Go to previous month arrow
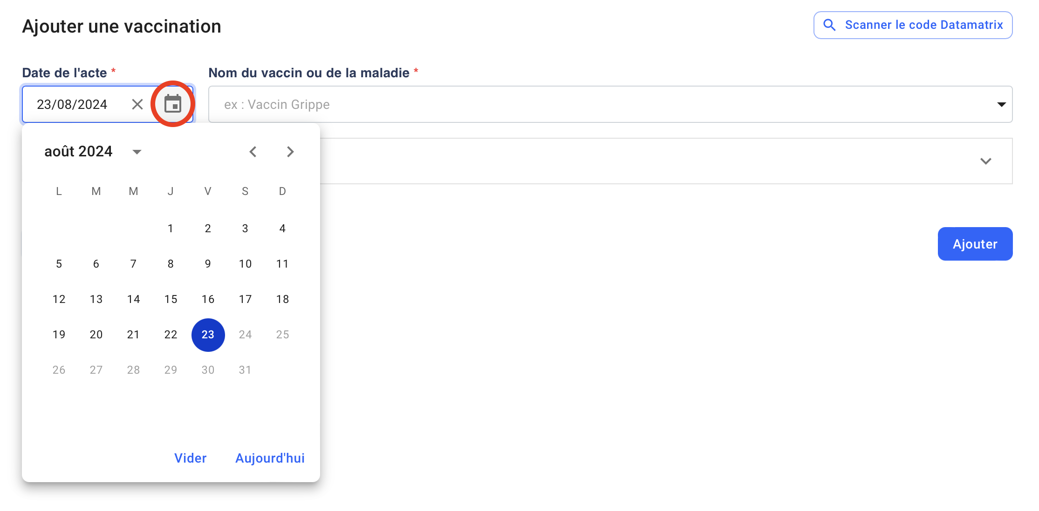The height and width of the screenshot is (511, 1039). click(253, 152)
